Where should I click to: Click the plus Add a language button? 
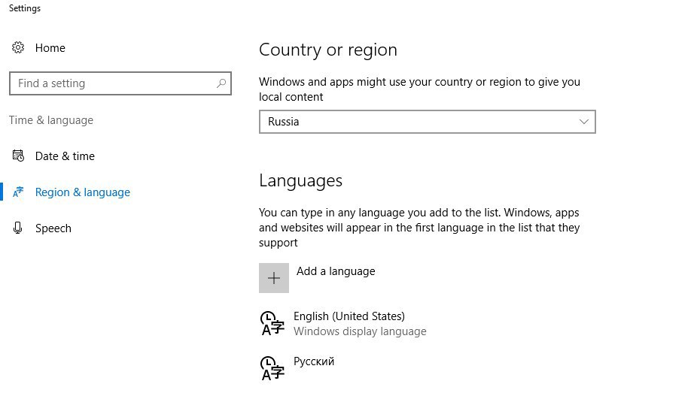(274, 278)
